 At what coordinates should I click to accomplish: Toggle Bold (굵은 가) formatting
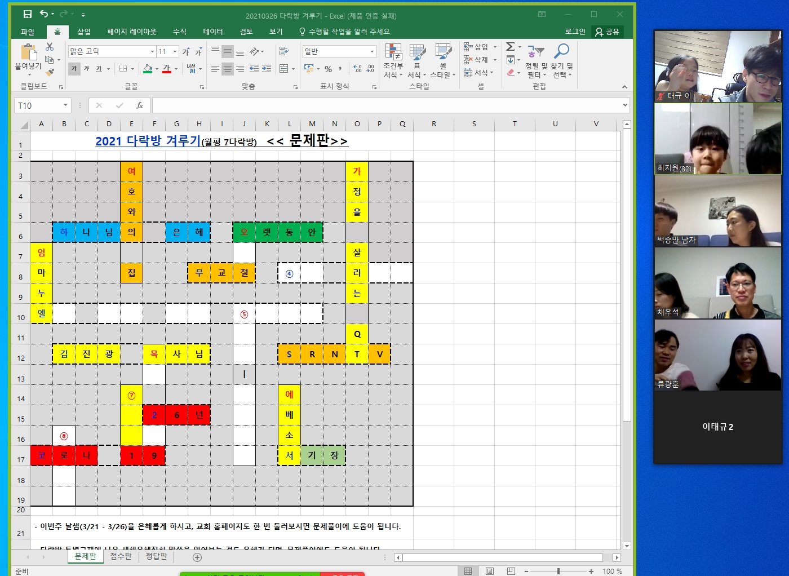(x=74, y=69)
